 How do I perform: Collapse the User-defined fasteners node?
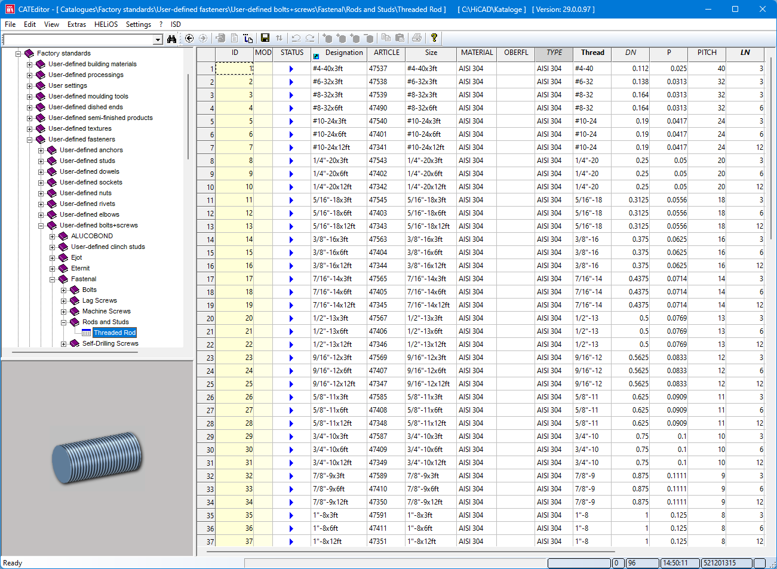pos(29,140)
